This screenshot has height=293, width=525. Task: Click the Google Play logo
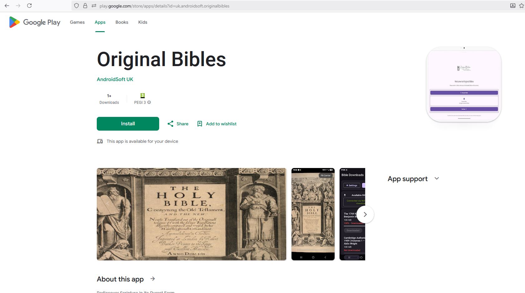[x=35, y=22]
